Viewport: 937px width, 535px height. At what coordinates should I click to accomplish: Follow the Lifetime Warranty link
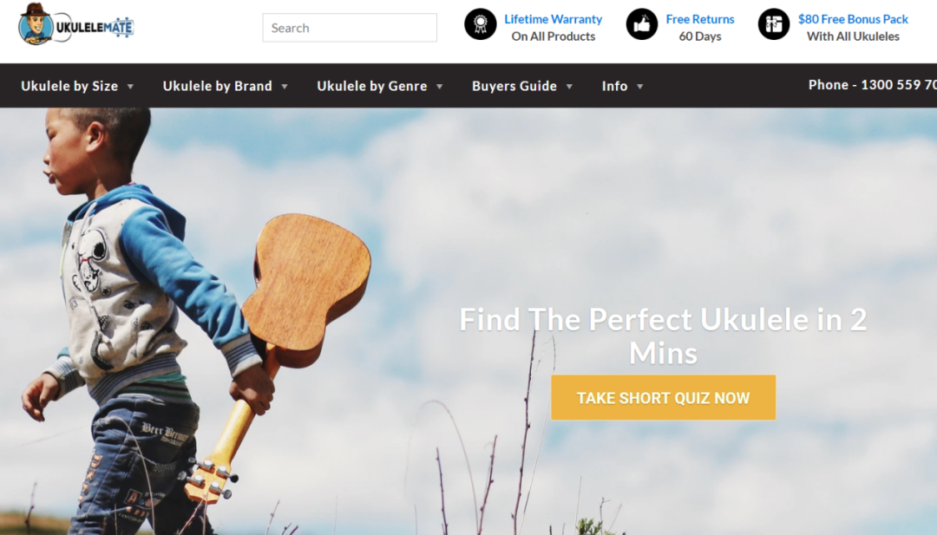[554, 19]
